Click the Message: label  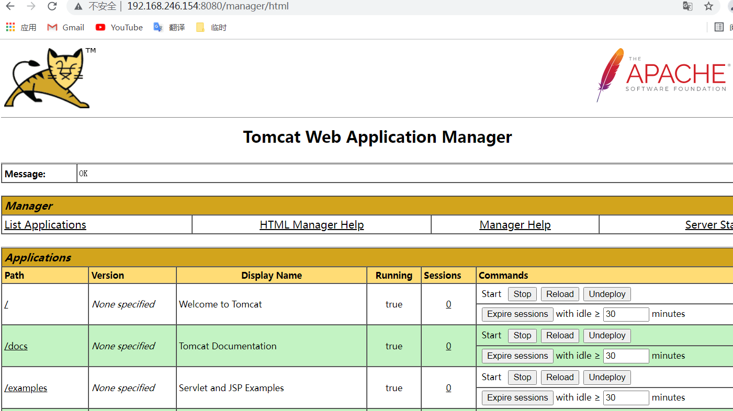25,174
